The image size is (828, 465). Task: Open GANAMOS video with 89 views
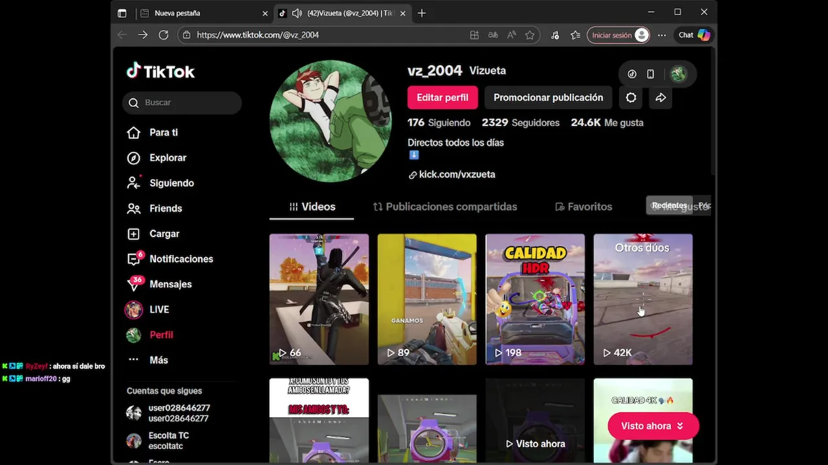tap(427, 299)
